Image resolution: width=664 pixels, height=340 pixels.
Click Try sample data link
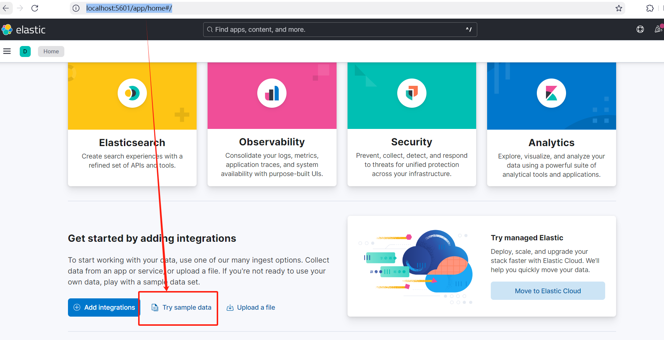(x=182, y=307)
